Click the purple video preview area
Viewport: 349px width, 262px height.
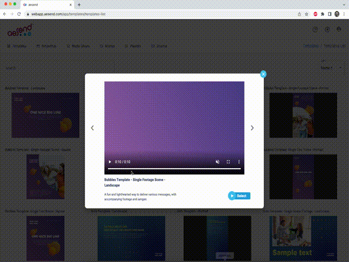pyautogui.click(x=174, y=117)
